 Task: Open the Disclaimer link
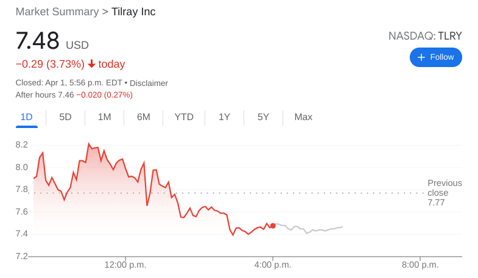pyautogui.click(x=149, y=83)
